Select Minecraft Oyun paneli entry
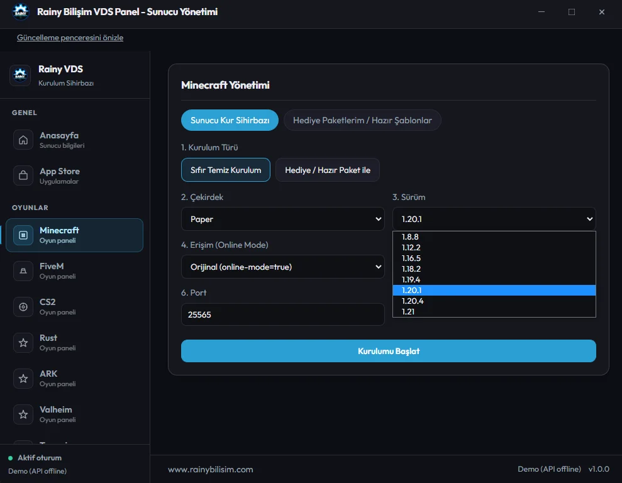The height and width of the screenshot is (483, 622). [x=75, y=235]
